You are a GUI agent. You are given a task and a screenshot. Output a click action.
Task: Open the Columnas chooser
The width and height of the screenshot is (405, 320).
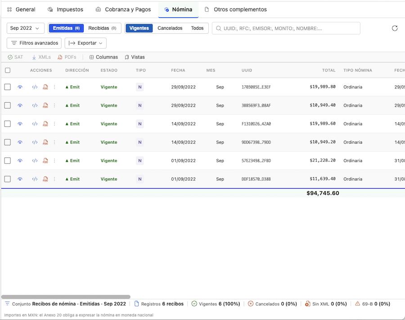click(x=103, y=57)
